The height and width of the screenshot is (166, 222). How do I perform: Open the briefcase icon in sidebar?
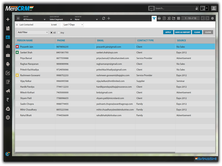click(x=8, y=55)
